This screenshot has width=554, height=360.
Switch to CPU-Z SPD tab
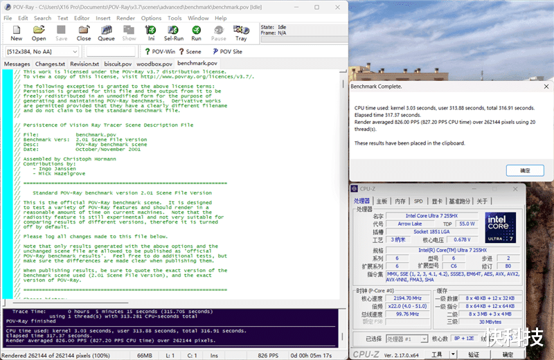(418, 201)
